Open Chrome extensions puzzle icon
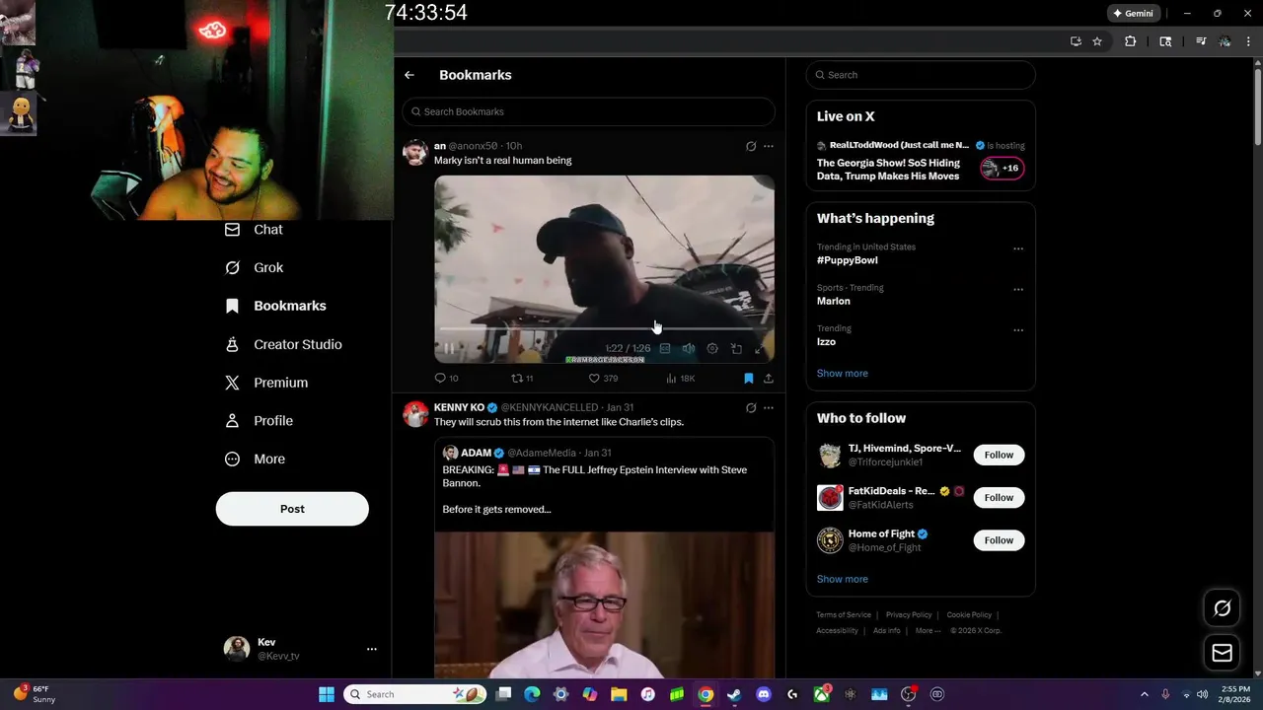This screenshot has width=1263, height=710. [1131, 41]
